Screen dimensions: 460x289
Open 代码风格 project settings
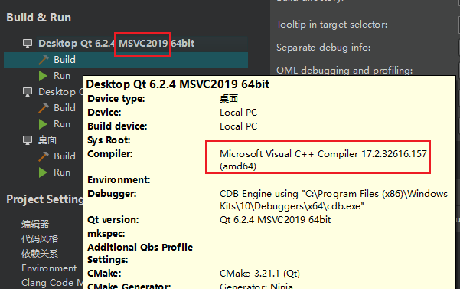tap(40, 238)
